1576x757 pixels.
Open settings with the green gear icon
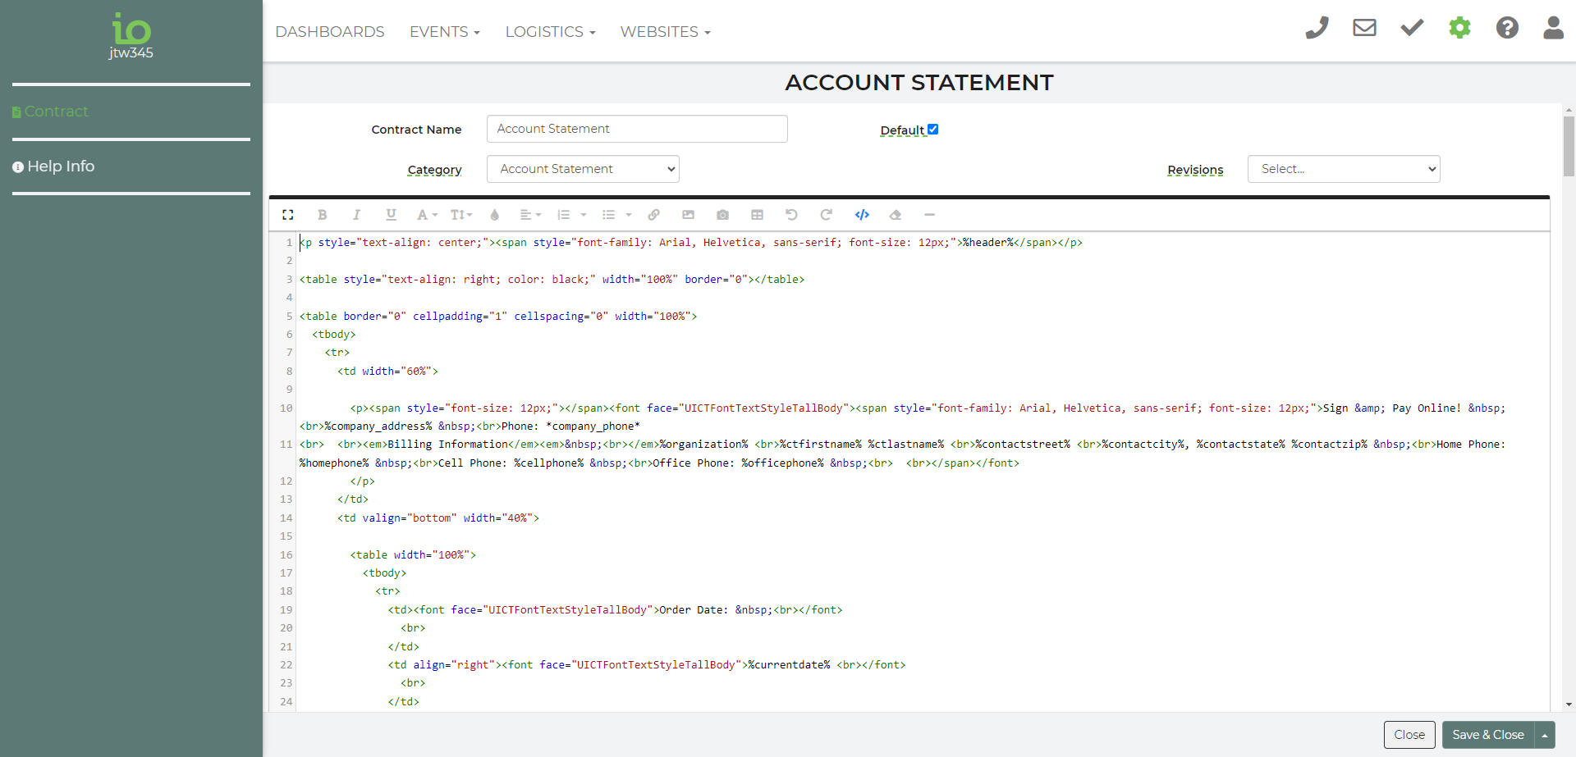1459,28
